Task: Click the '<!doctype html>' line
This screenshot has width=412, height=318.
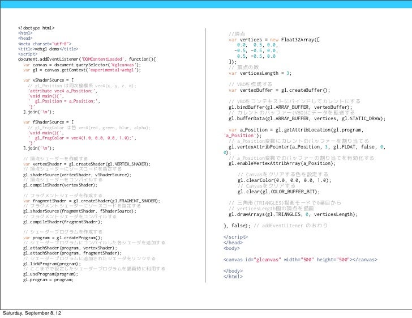Action: point(36,28)
